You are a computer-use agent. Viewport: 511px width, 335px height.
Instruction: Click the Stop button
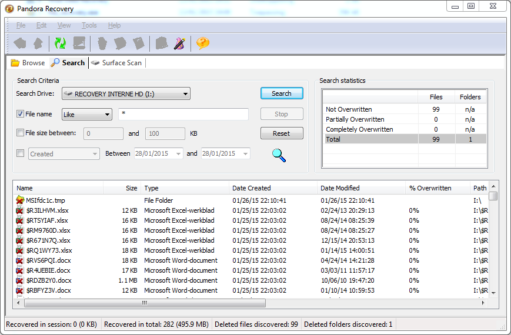(x=282, y=114)
